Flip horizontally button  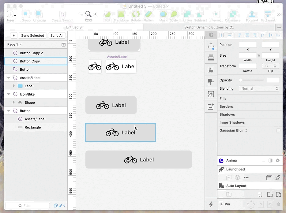(266, 66)
